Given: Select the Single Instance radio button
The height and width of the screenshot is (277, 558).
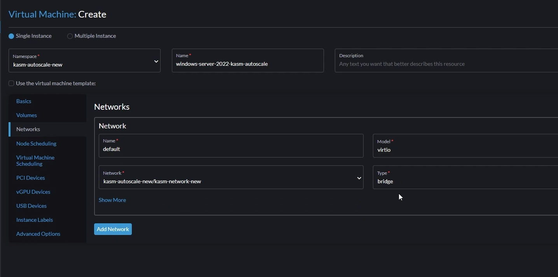Looking at the screenshot, I should point(10,35).
